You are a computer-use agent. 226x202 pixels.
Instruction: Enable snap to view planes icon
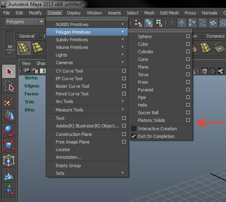213,23
